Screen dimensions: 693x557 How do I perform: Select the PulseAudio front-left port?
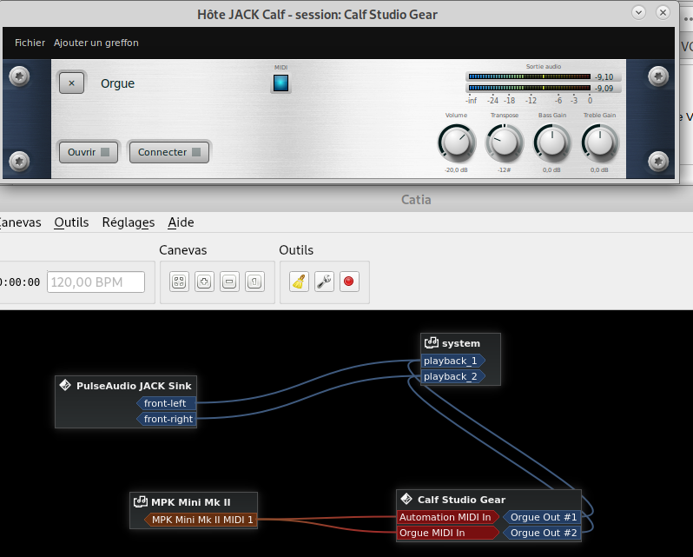coord(166,403)
